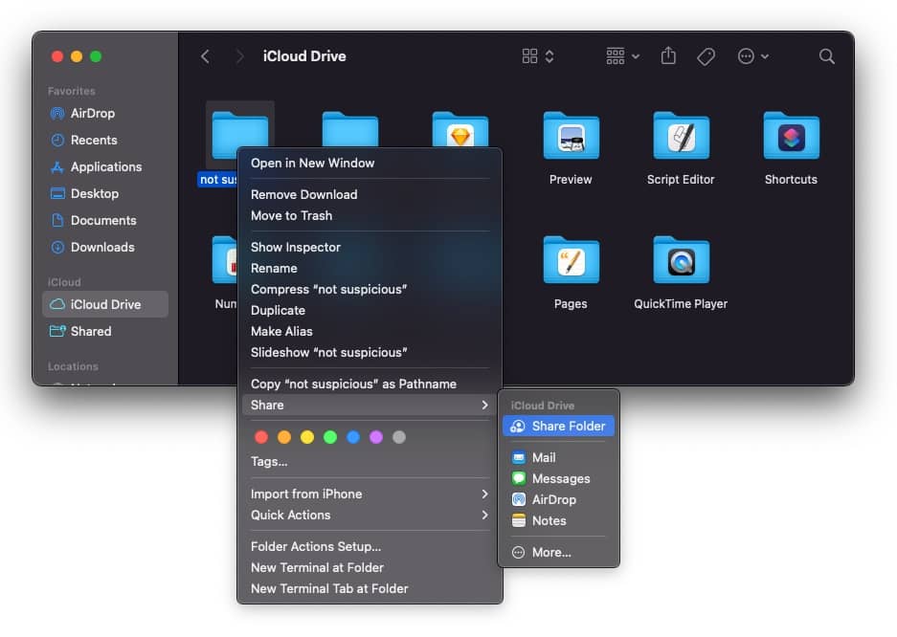Click the Share toolbar icon
This screenshot has height=637, width=897.
pos(668,56)
